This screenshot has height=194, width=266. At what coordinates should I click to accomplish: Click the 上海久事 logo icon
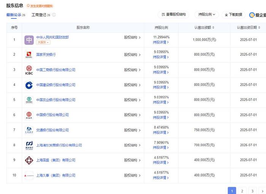coord(29,175)
